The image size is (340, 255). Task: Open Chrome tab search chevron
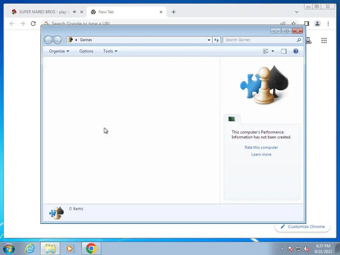(x=297, y=12)
